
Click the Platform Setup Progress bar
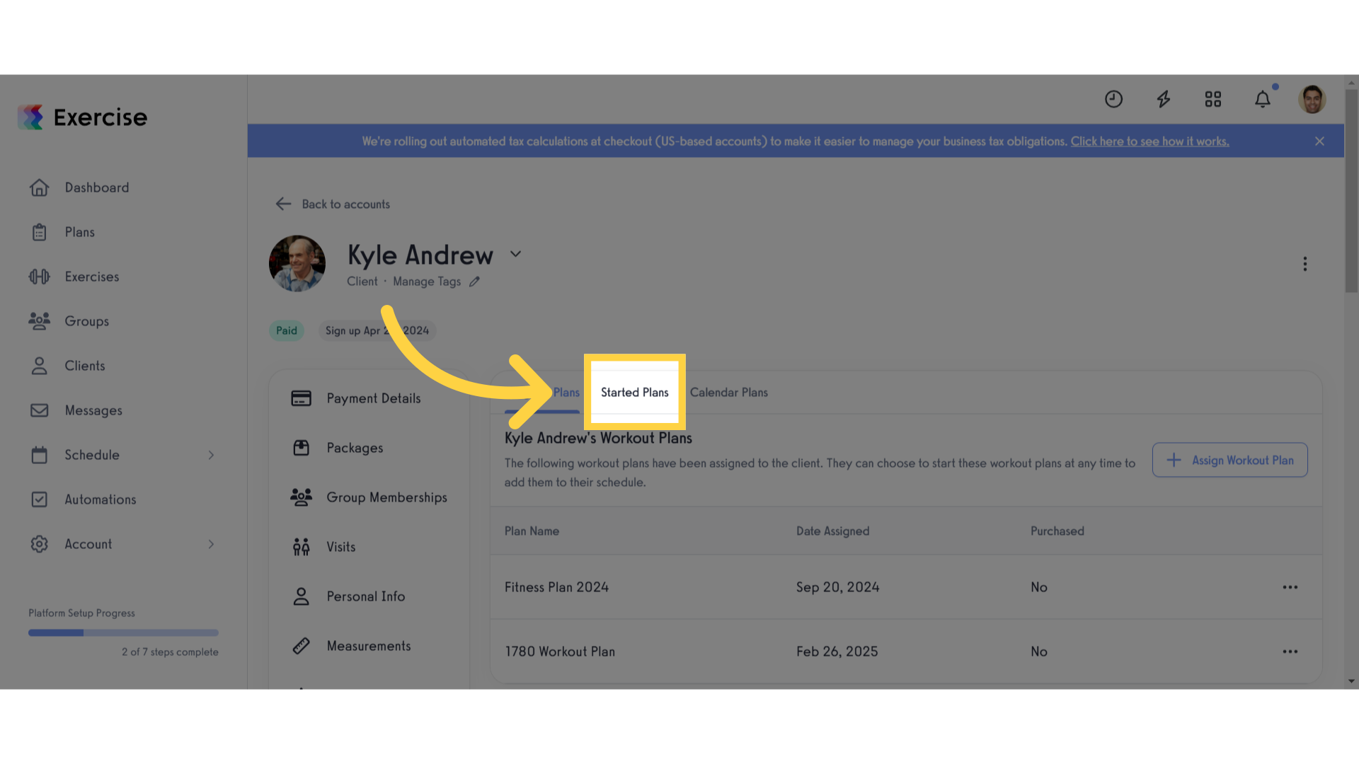[123, 632]
